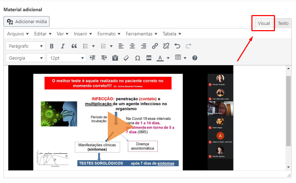
Task: Click the clear formatting eraser icon
Action: tap(126, 58)
